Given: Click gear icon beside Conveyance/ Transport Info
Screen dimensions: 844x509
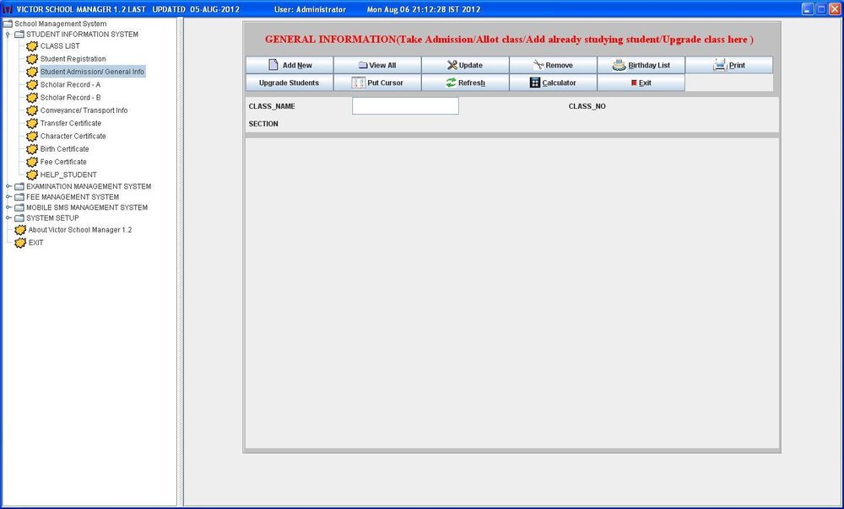Looking at the screenshot, I should (32, 110).
